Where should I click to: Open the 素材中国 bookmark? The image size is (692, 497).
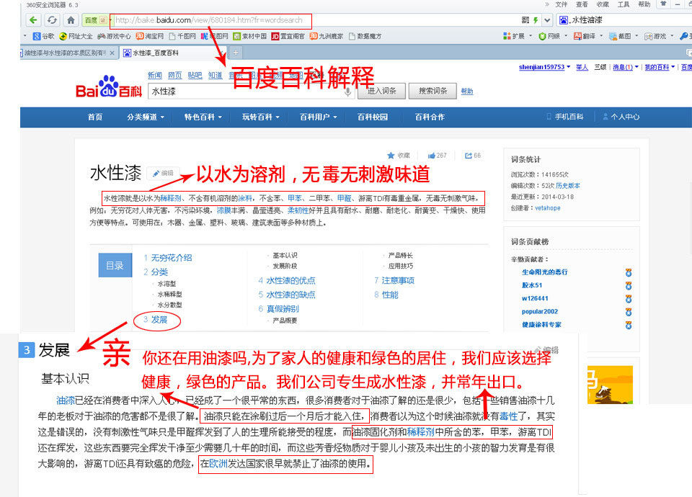tap(250, 36)
